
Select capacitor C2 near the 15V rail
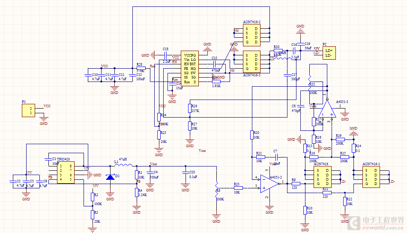[x=13, y=181]
